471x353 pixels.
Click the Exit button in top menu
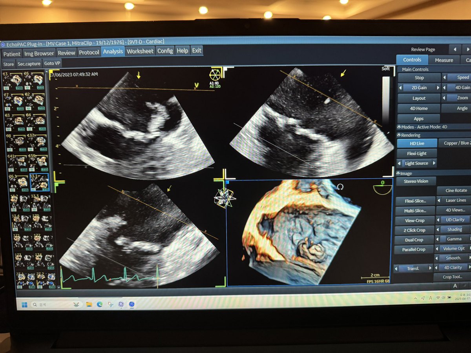click(197, 50)
